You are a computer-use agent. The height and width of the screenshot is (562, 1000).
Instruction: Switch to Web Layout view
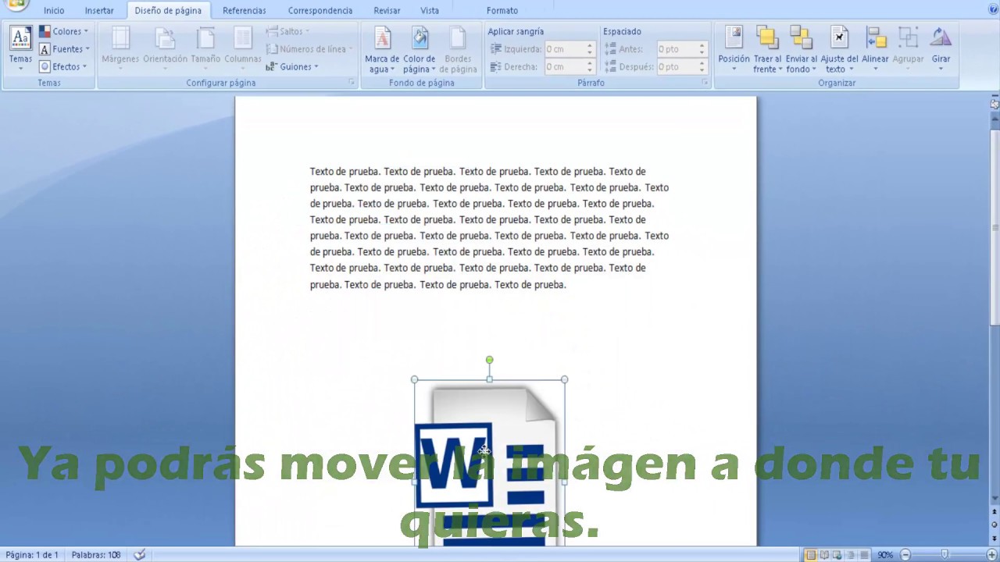(837, 555)
